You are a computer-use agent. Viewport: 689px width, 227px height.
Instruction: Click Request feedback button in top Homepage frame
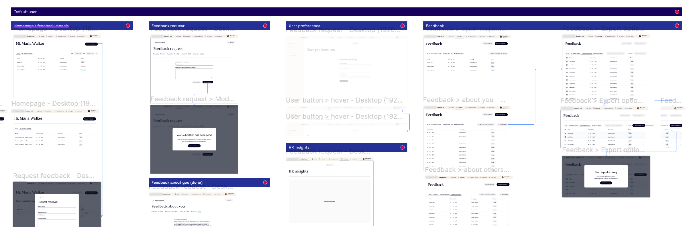click(91, 44)
